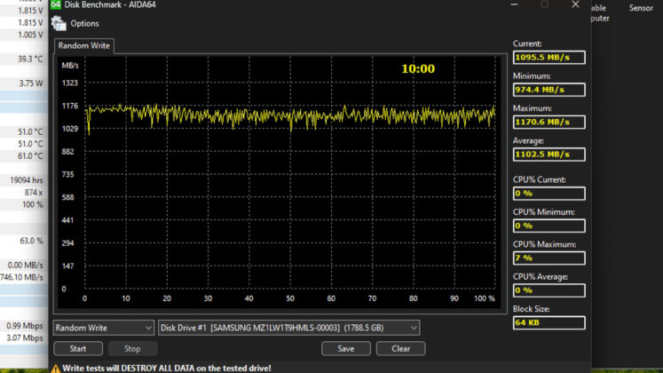Click the warning triangle icon
Viewport: 663px width, 373px height.
[x=56, y=369]
